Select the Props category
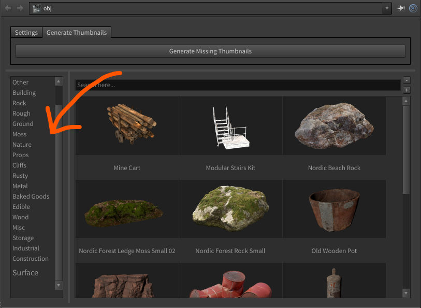 click(20, 155)
